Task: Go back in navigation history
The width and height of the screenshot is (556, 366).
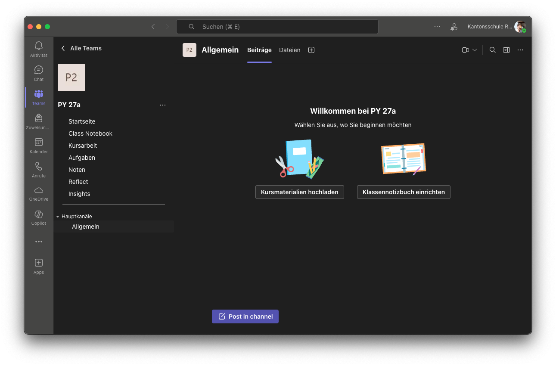Action: [153, 27]
